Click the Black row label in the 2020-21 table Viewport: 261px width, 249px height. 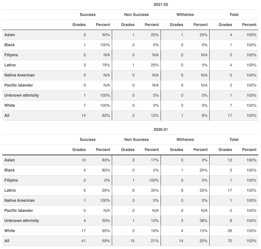tap(10, 170)
